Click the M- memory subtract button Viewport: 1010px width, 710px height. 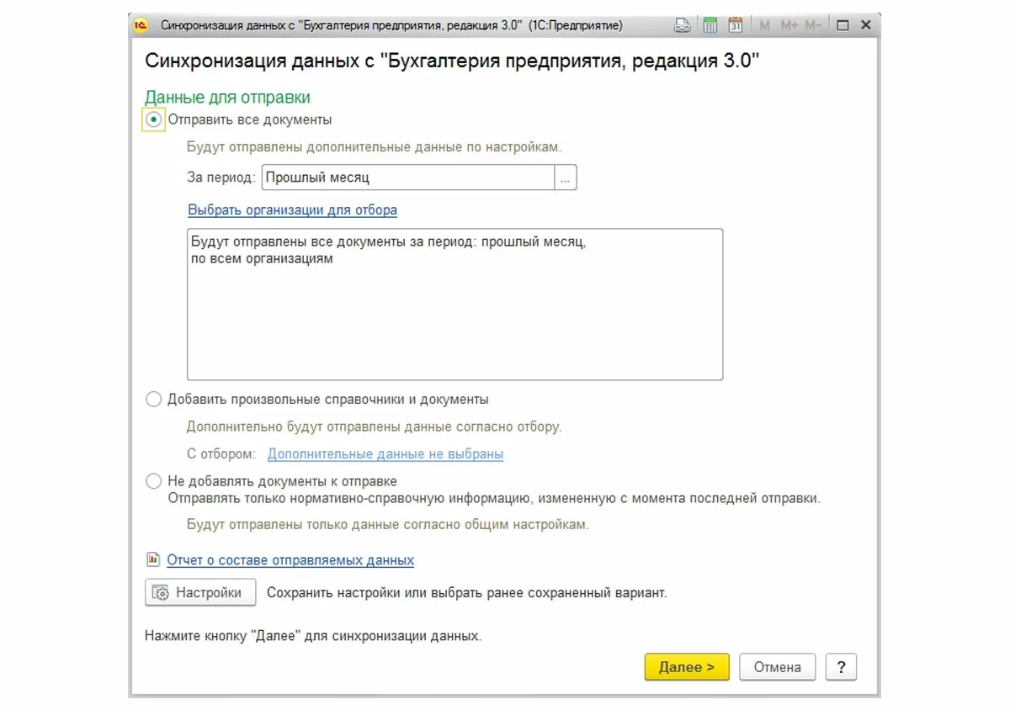(x=813, y=26)
